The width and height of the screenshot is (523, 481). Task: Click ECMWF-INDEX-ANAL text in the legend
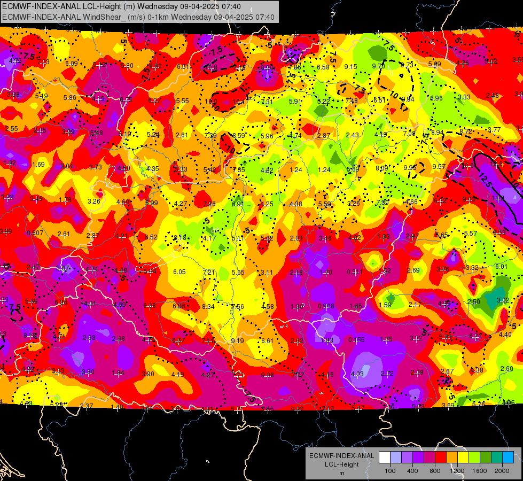(341, 456)
